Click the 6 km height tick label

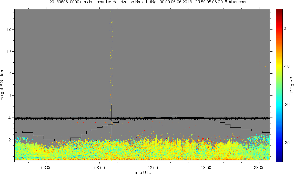[x=9, y=95]
